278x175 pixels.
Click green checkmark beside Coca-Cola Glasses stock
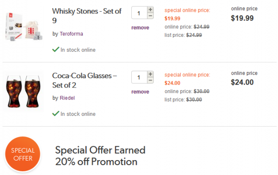point(56,114)
